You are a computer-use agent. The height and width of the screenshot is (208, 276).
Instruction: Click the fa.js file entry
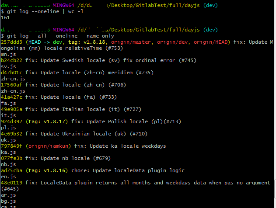click(x=8, y=103)
